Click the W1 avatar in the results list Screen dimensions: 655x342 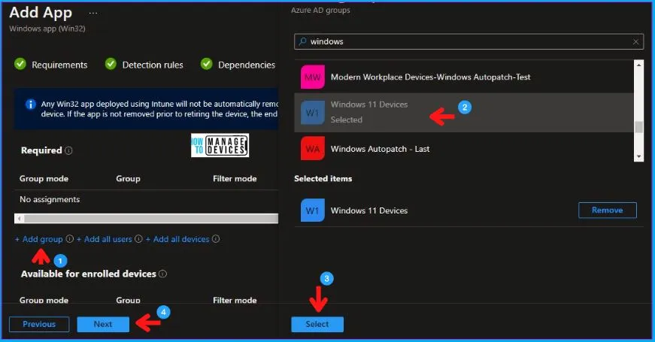pos(313,113)
